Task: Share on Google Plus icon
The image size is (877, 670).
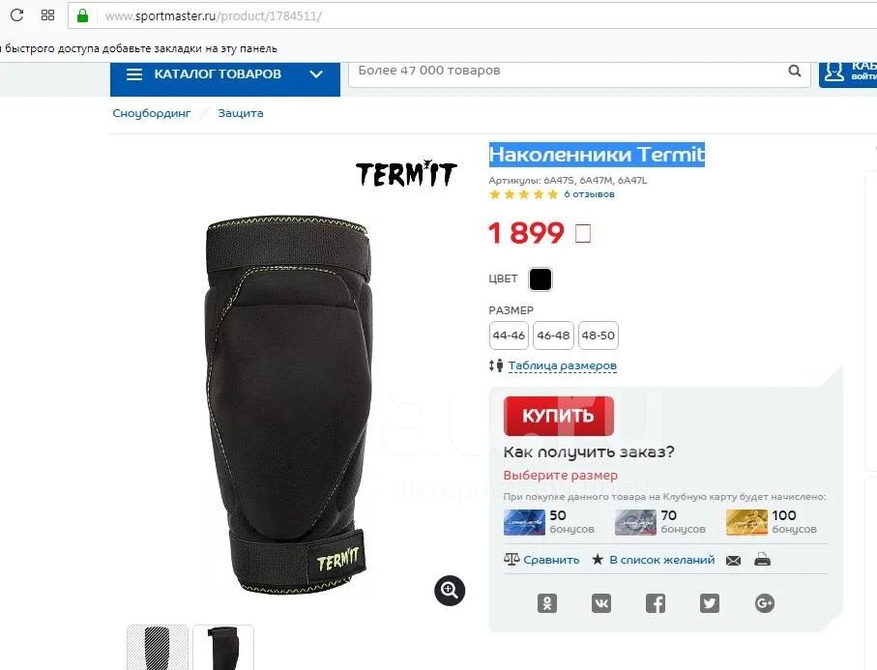Action: coord(764,603)
